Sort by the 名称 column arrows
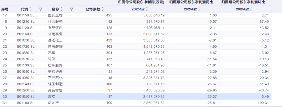 62,9
